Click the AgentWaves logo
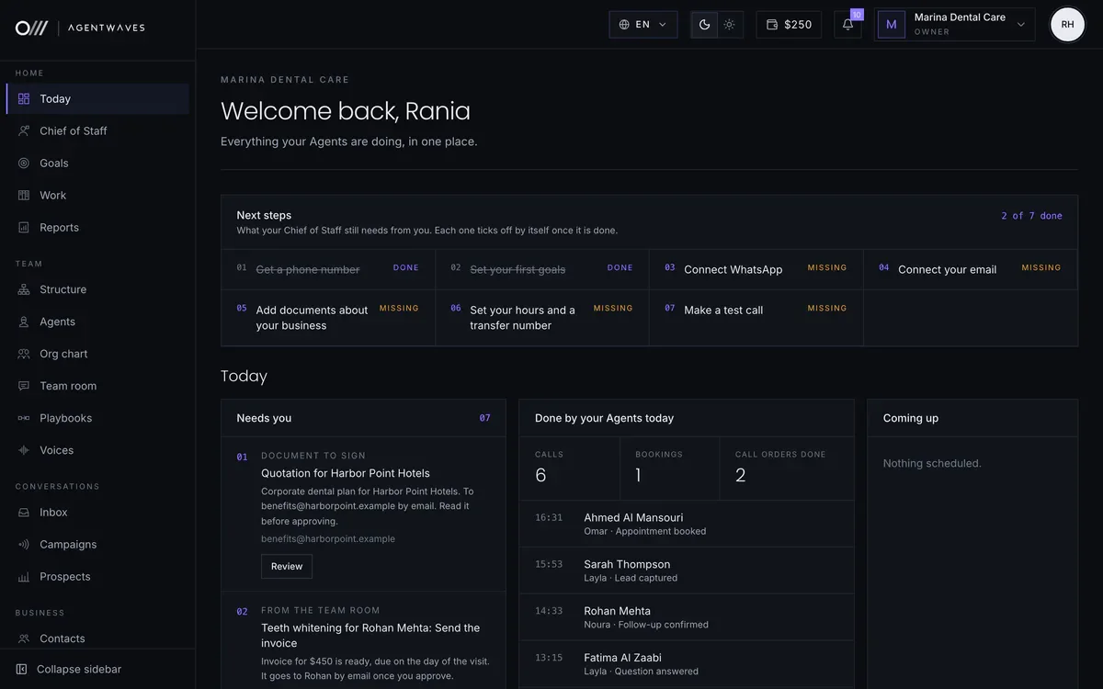1103x689 pixels. tap(80, 28)
